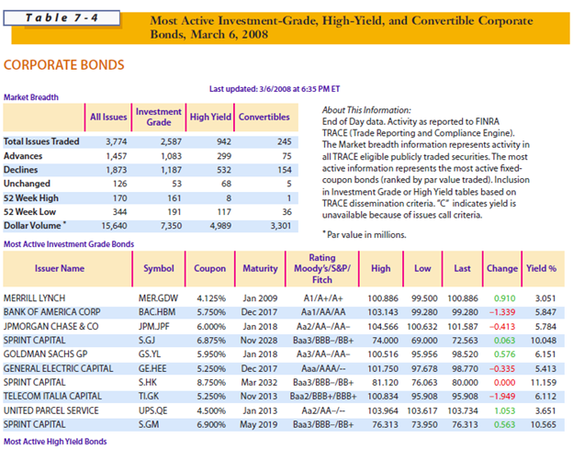The image size is (573, 449).
Task: Click Investment Grade dollar volume 7,350
Action: 171,226
